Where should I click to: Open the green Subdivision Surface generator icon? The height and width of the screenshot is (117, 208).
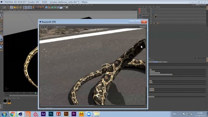pyautogui.click(x=52, y=7)
